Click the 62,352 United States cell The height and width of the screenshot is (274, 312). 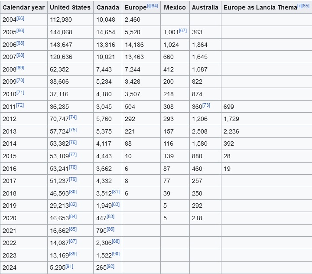click(x=70, y=69)
